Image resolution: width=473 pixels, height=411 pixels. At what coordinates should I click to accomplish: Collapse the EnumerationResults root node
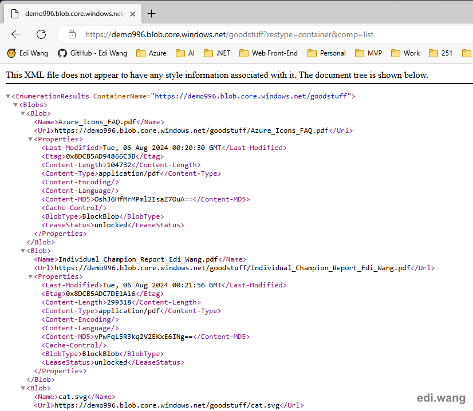point(8,96)
